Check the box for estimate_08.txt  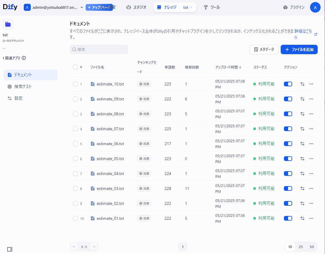75,114
